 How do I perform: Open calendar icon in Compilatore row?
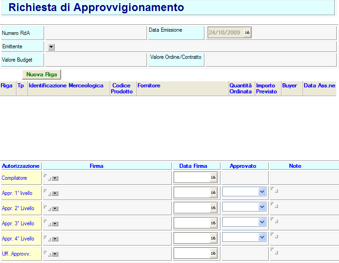(x=213, y=177)
